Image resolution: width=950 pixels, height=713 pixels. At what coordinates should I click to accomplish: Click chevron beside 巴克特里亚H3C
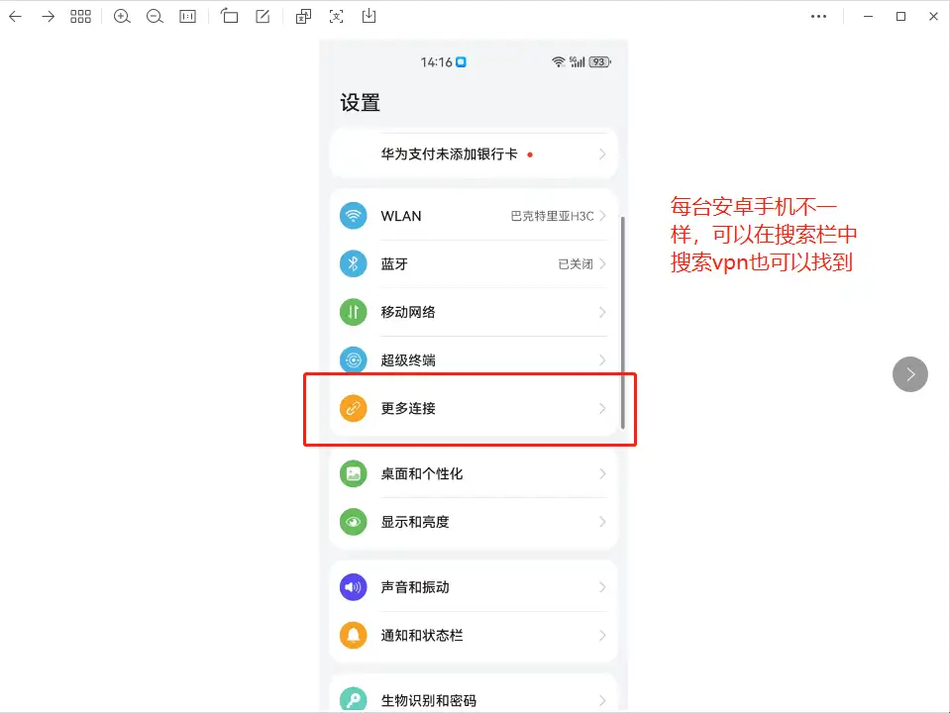[602, 216]
